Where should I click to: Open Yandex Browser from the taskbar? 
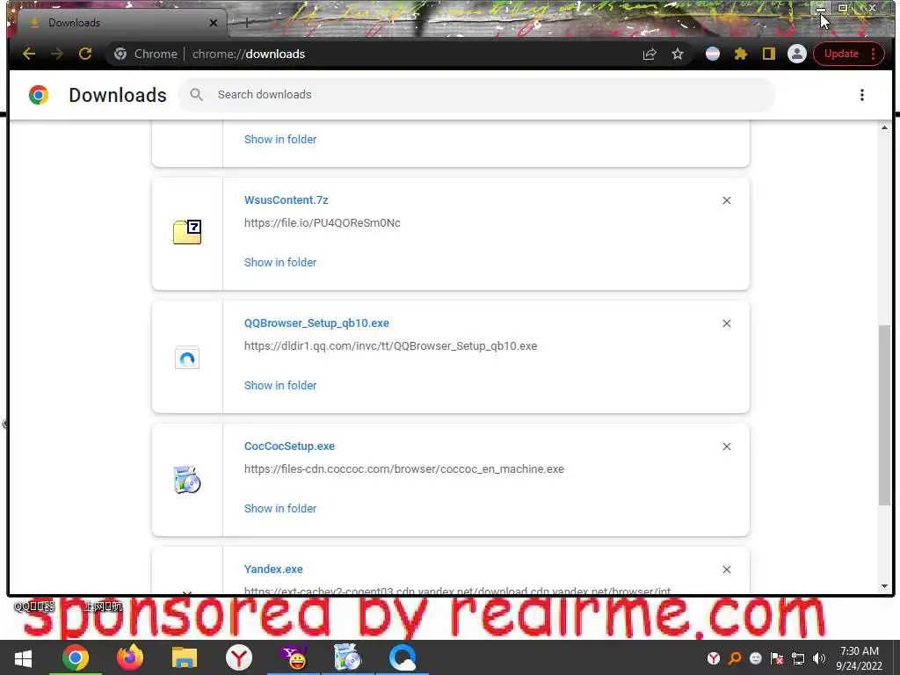click(239, 657)
